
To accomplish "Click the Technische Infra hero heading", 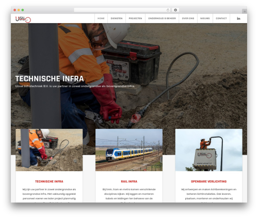I will [x=50, y=79].
